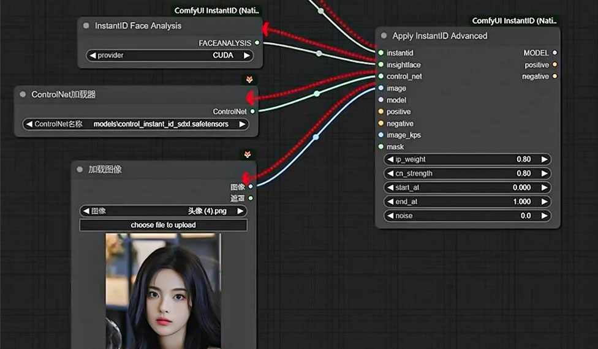Image resolution: width=598 pixels, height=349 pixels.
Task: Click the insightface input socket
Action: (x=380, y=64)
